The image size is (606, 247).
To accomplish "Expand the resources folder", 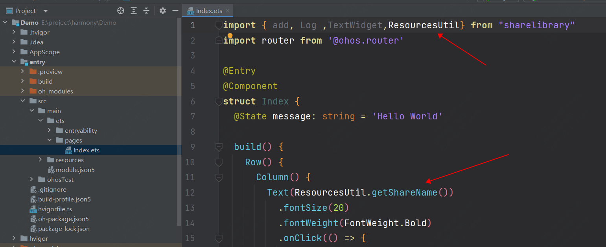I will tap(41, 160).
